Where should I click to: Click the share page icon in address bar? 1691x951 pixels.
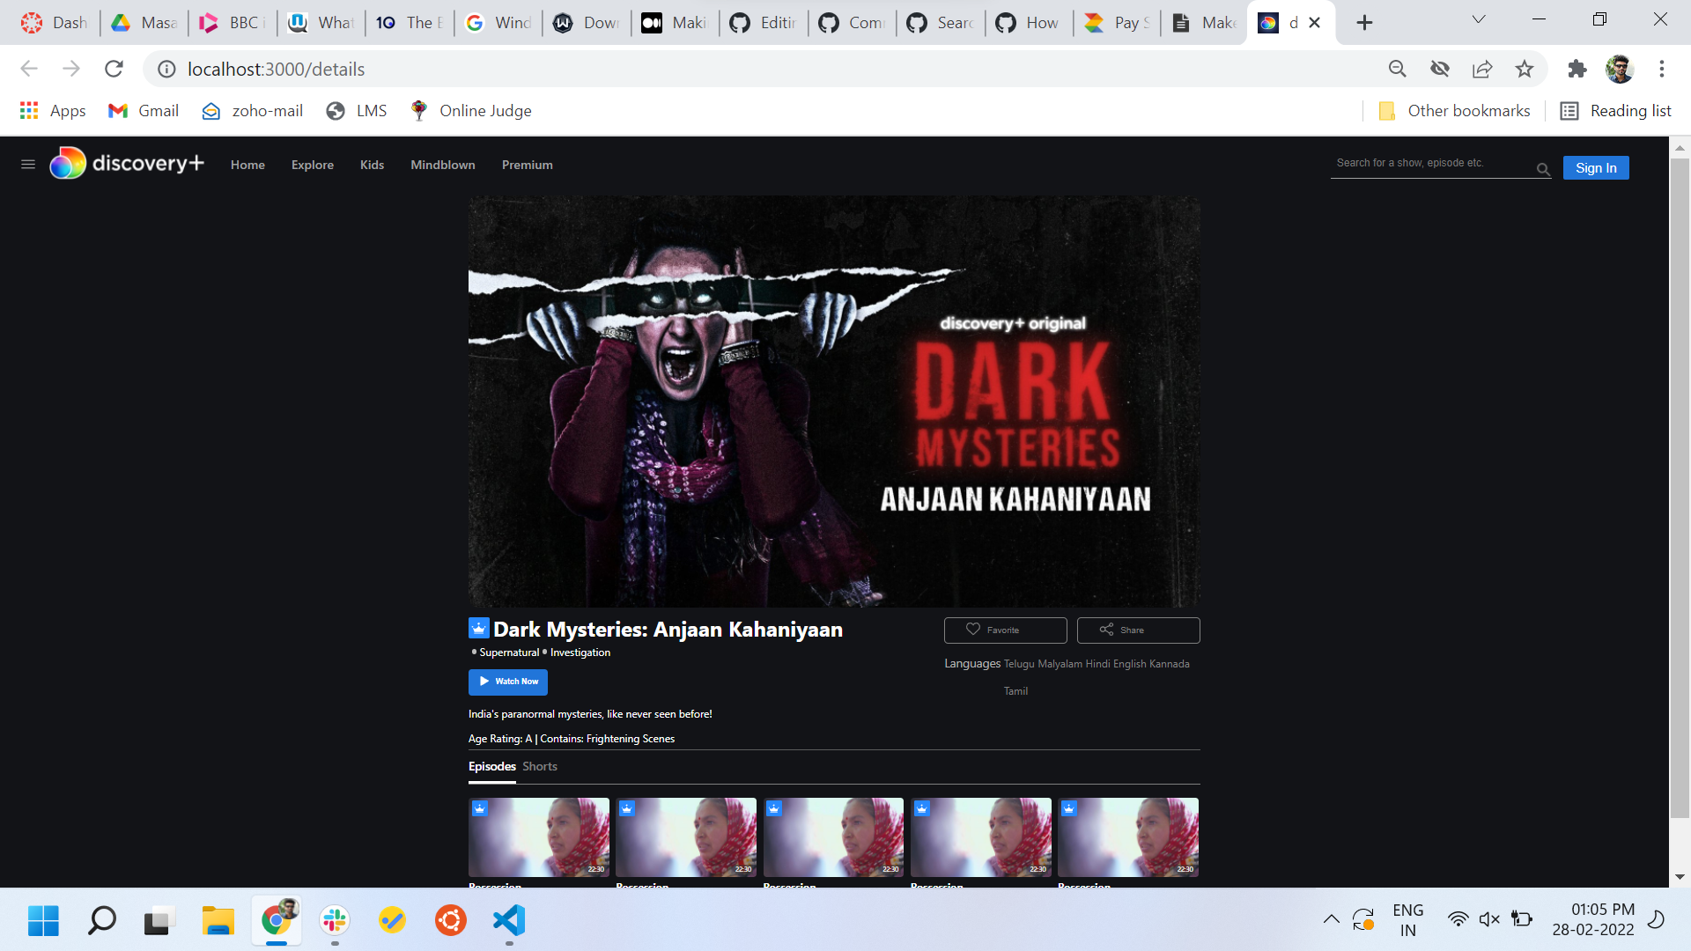click(1482, 69)
